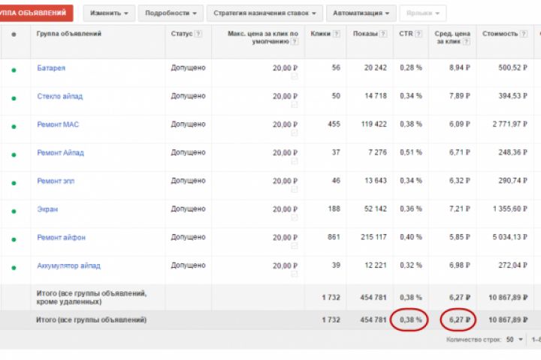541x360 pixels.
Task: Toggle small checkbox under Ремонт Айпад bid
Action: point(295,162)
